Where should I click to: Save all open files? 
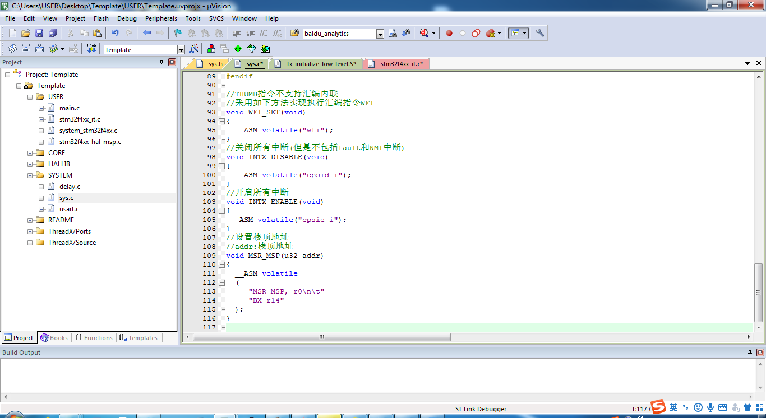(x=53, y=33)
